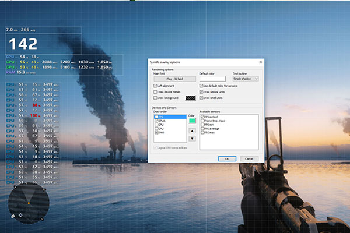Enable the Draw device names checkbox

pyautogui.click(x=154, y=92)
